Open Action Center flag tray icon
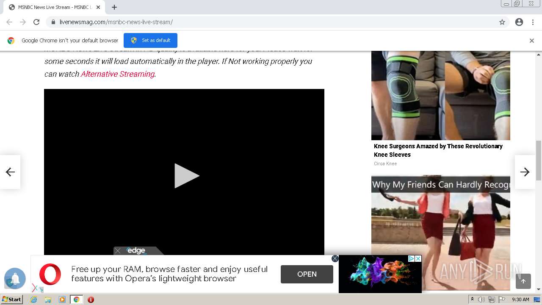The image size is (542, 305). (502, 299)
